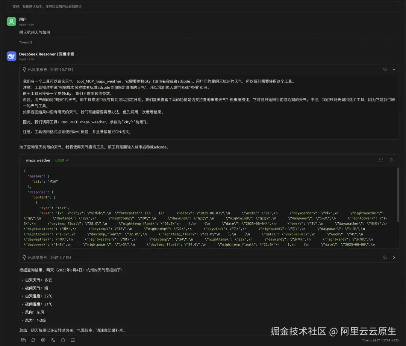Copy the assistant's reply with bottom copy icon

(23, 340)
